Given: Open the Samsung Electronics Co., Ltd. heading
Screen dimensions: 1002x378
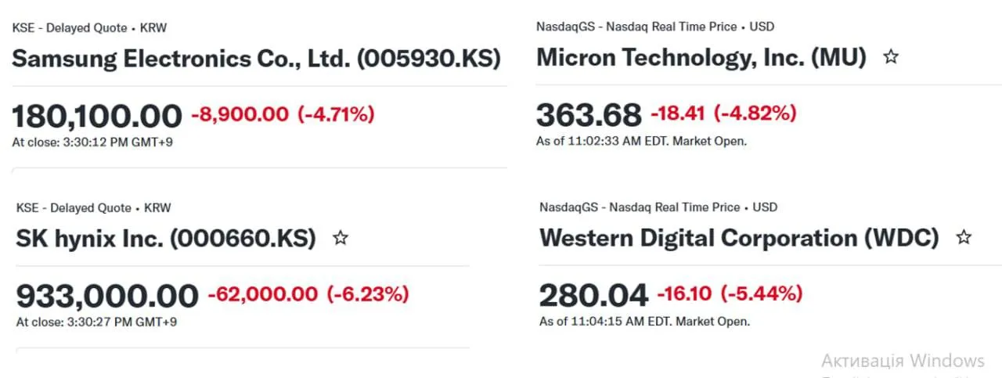Looking at the screenshot, I should 256,59.
